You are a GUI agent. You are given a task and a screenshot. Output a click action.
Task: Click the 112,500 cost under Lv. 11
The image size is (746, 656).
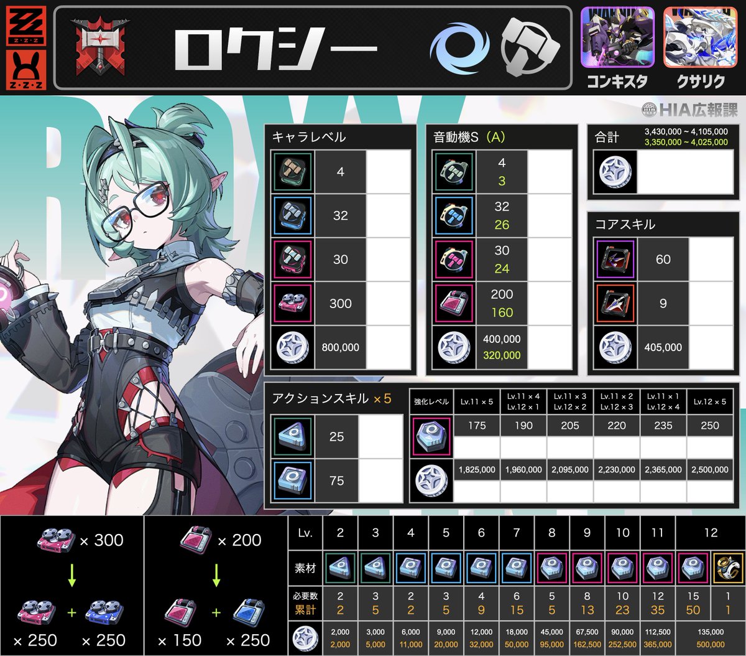tap(657, 633)
